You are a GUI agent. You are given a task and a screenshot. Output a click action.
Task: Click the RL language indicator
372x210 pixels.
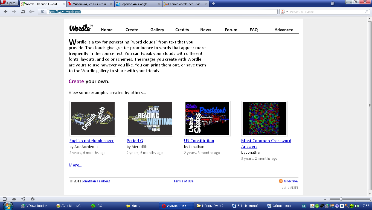click(x=304, y=206)
